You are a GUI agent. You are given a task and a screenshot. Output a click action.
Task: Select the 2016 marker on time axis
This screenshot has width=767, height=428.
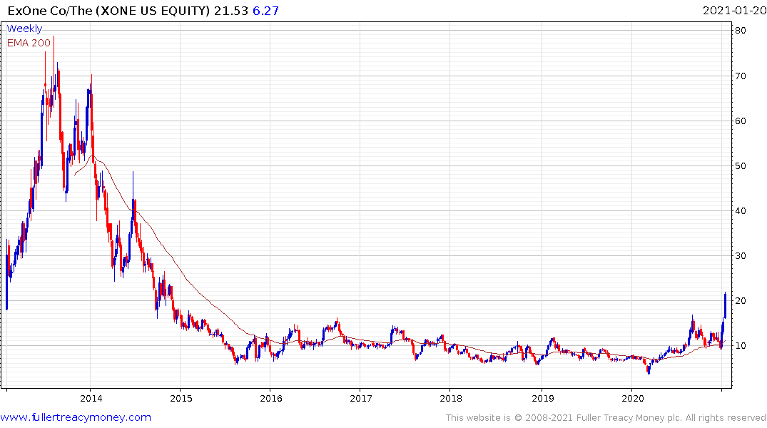[272, 398]
